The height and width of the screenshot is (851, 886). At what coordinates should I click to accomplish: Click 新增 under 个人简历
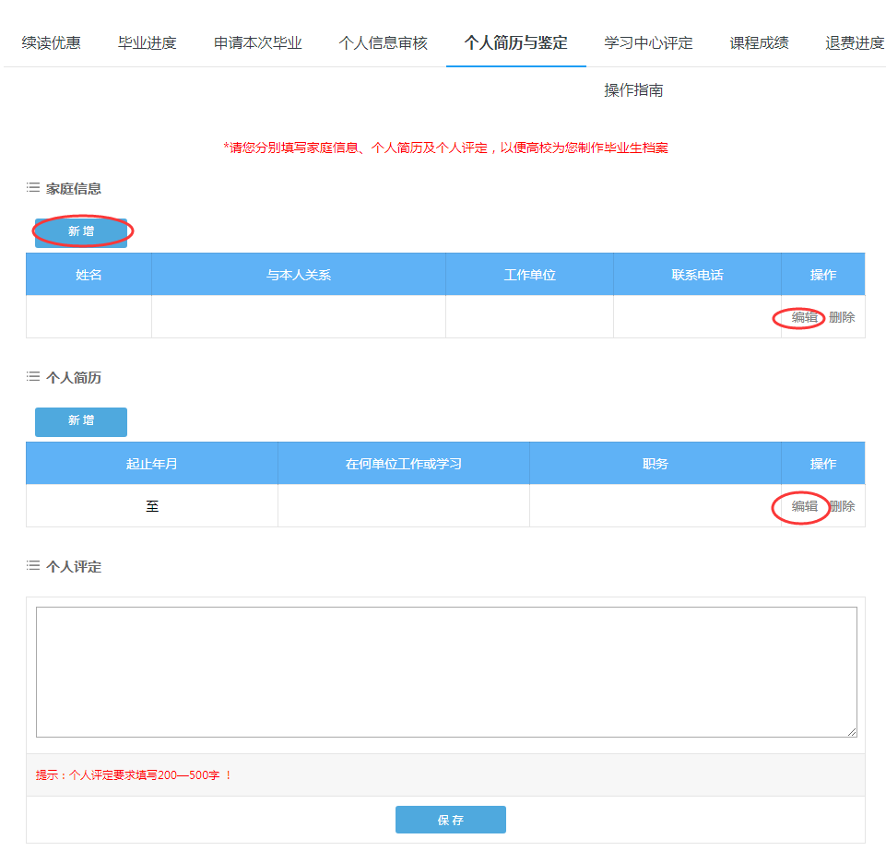click(x=81, y=421)
